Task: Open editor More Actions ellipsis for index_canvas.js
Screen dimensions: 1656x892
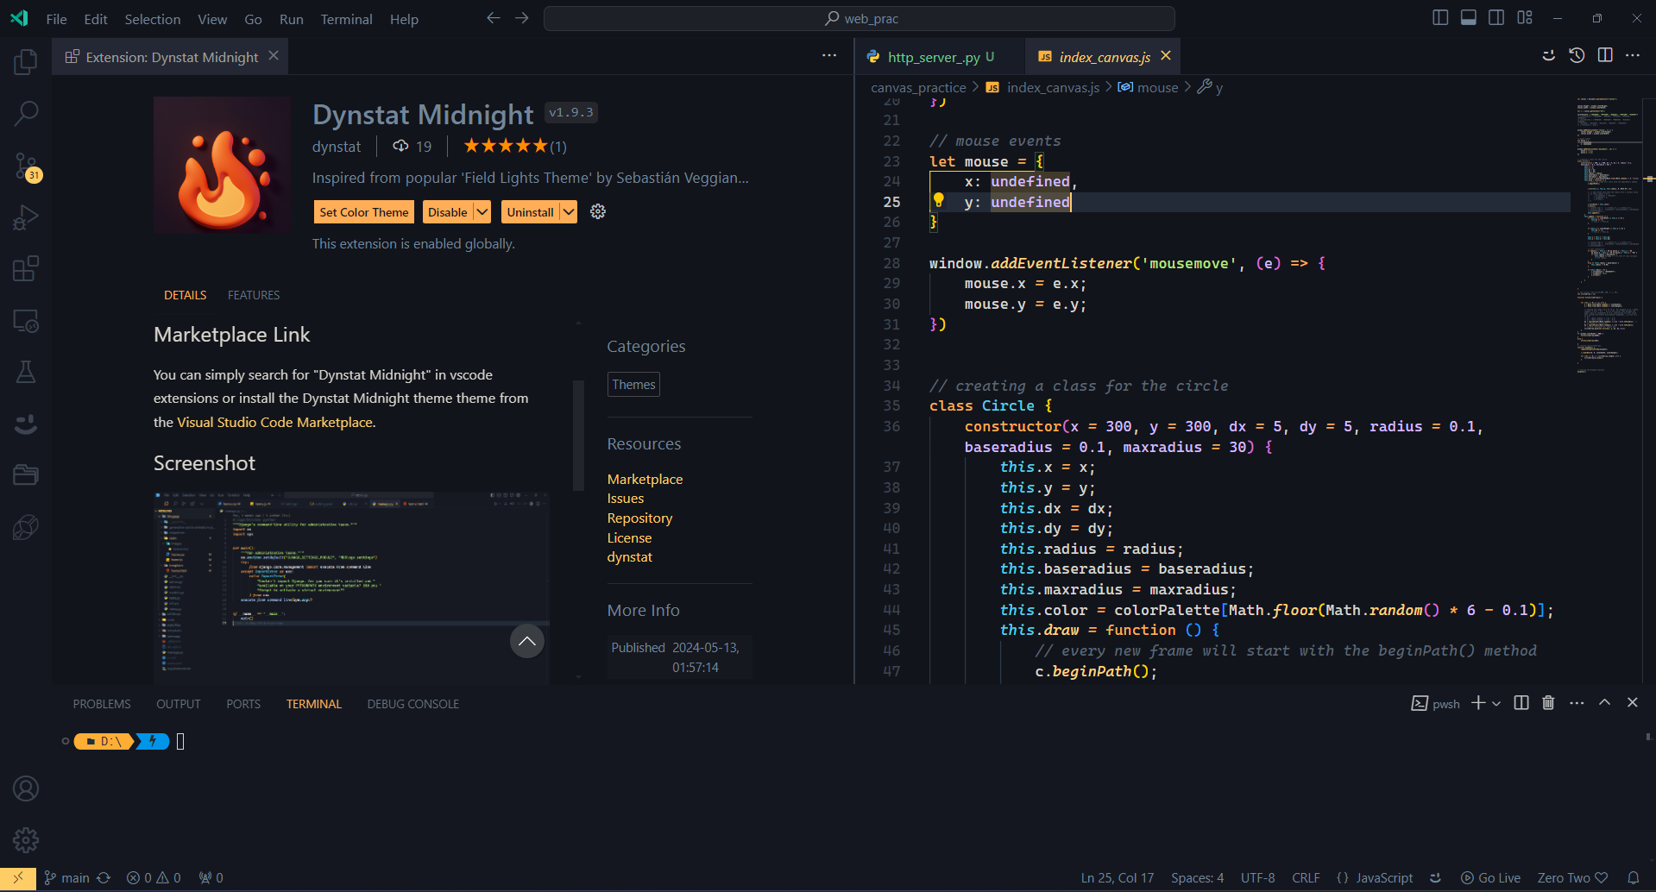Action: (1633, 55)
